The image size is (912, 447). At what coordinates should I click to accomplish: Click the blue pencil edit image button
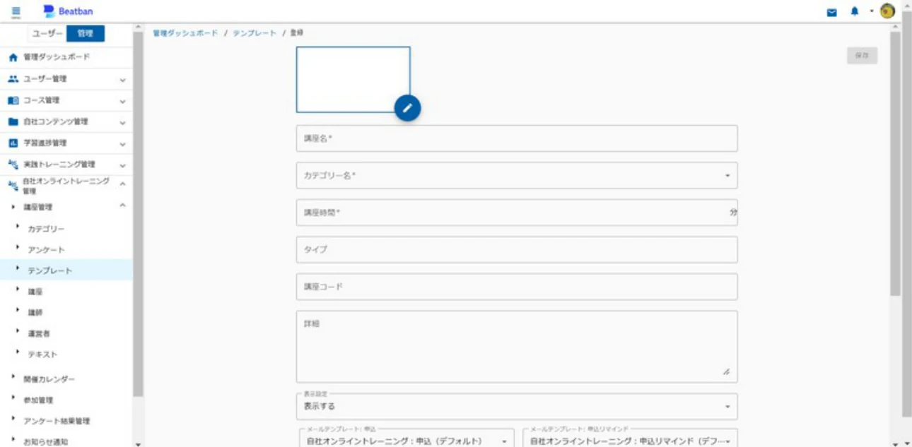click(408, 107)
